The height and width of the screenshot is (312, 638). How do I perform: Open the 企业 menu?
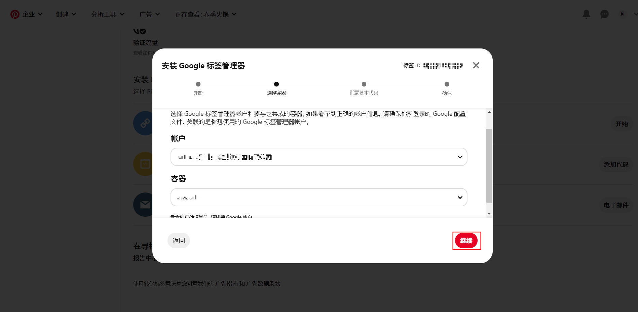tap(32, 14)
